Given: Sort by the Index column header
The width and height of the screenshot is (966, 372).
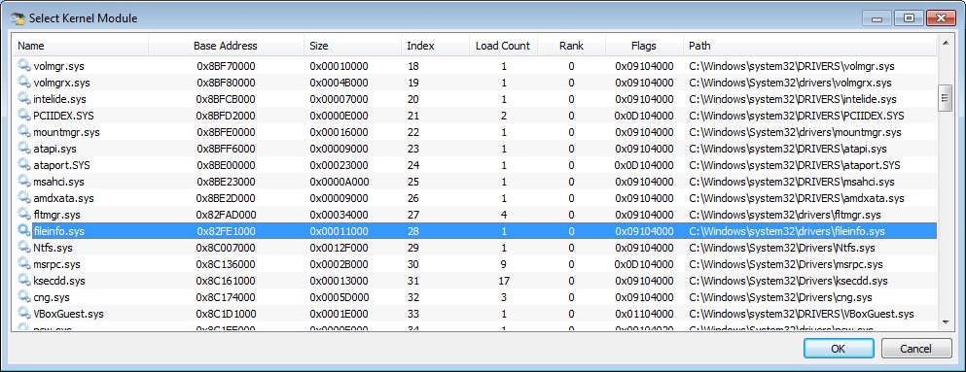Looking at the screenshot, I should click(435, 46).
